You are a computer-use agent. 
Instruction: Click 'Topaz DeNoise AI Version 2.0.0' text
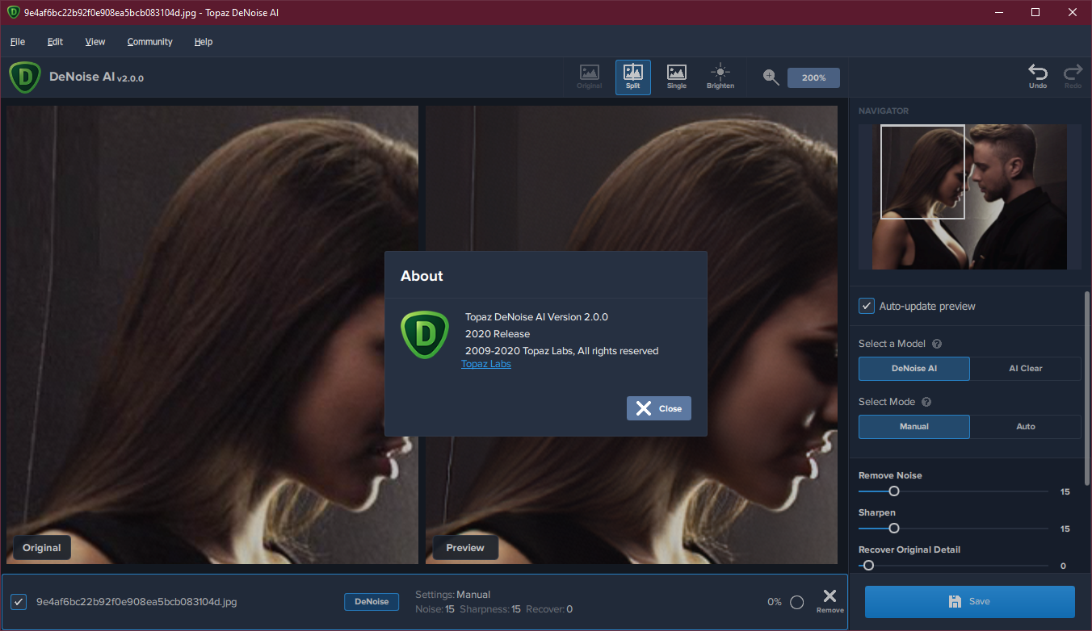tap(536, 317)
